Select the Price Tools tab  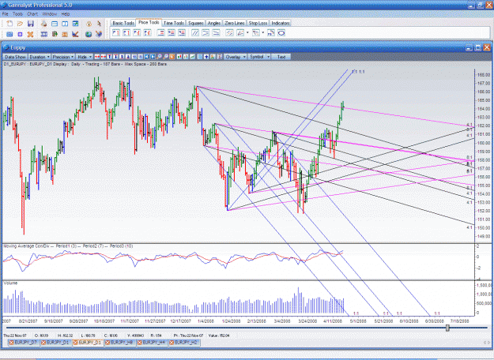click(149, 23)
